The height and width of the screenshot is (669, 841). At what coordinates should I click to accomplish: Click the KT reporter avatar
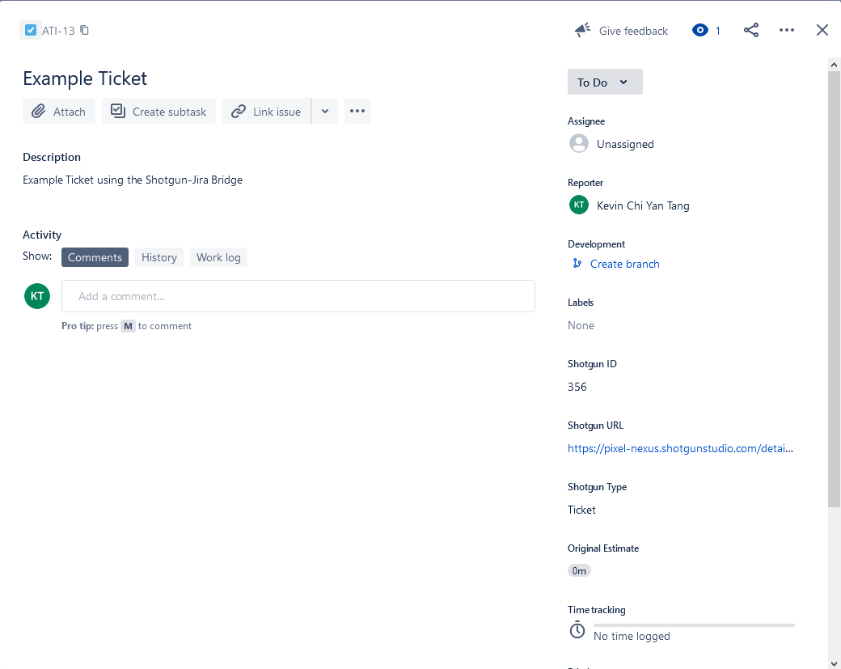point(579,205)
